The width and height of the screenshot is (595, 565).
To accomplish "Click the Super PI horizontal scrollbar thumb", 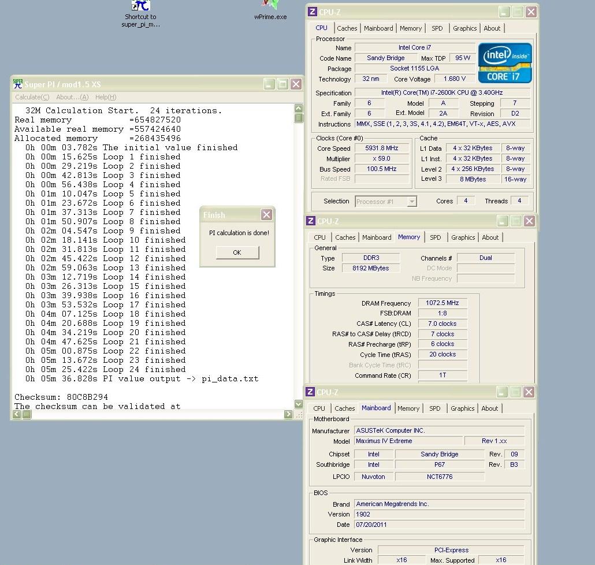I will (x=26, y=414).
